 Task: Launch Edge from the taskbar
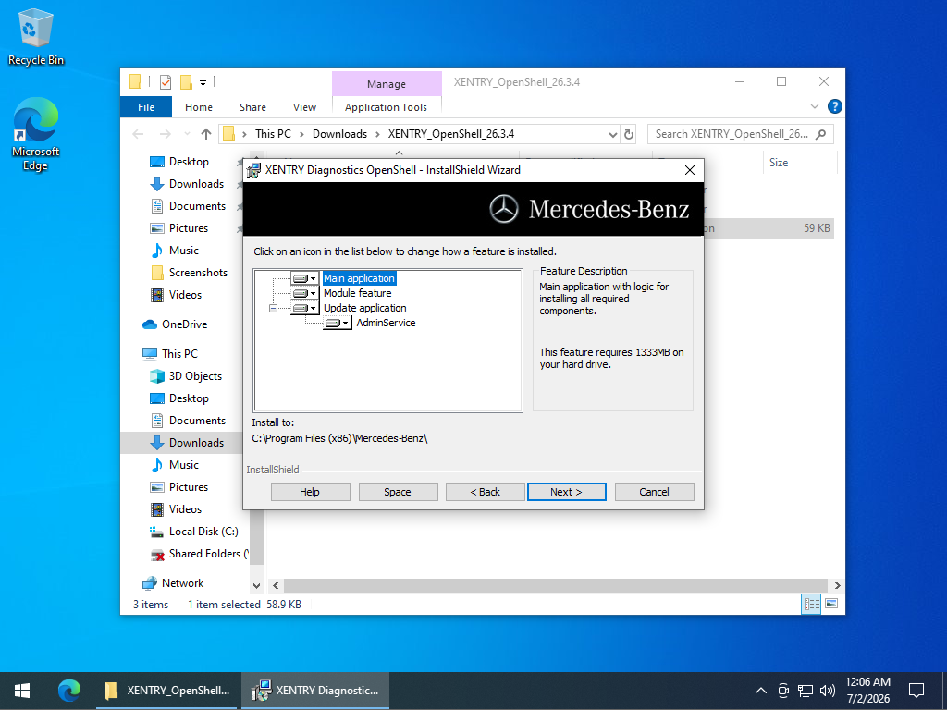coord(69,691)
